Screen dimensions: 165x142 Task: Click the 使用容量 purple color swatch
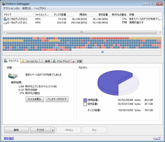pyautogui.click(x=85, y=100)
